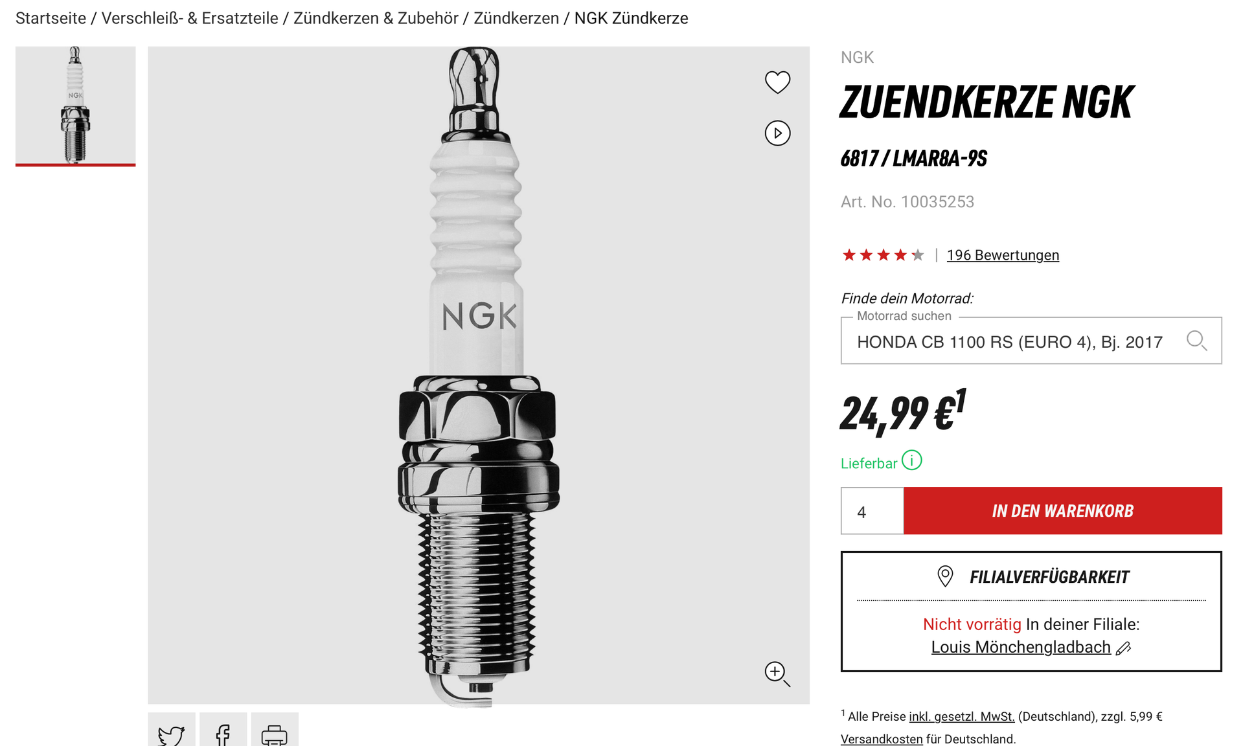Focus the quantity input field
The image size is (1243, 746).
[872, 511]
